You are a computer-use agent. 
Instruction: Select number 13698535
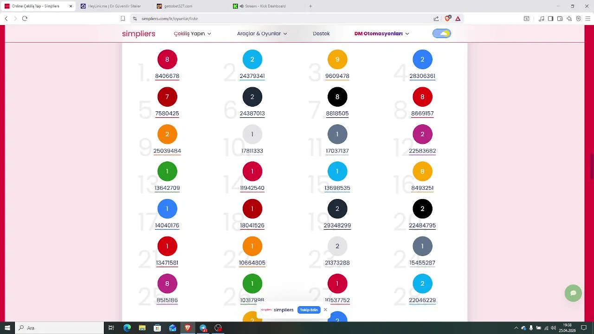click(x=337, y=188)
